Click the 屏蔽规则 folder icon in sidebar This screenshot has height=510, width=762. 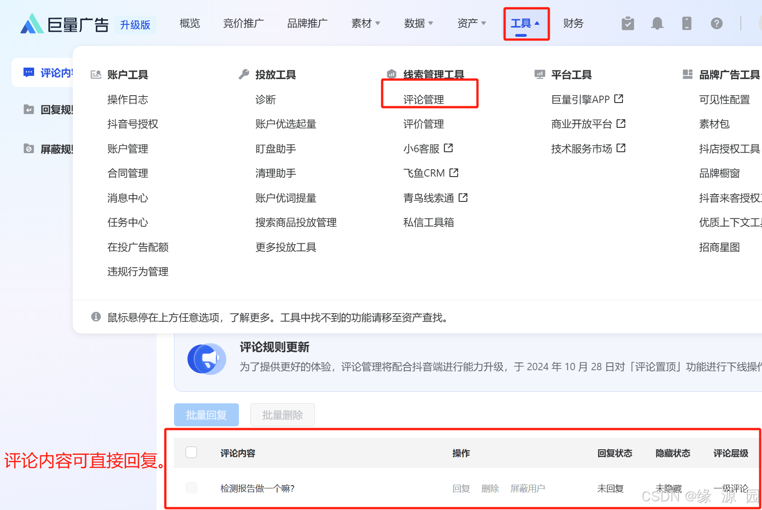[29, 149]
